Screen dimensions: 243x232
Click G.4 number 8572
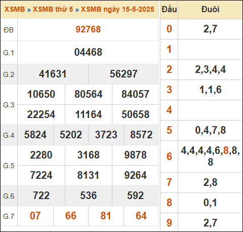tap(141, 135)
